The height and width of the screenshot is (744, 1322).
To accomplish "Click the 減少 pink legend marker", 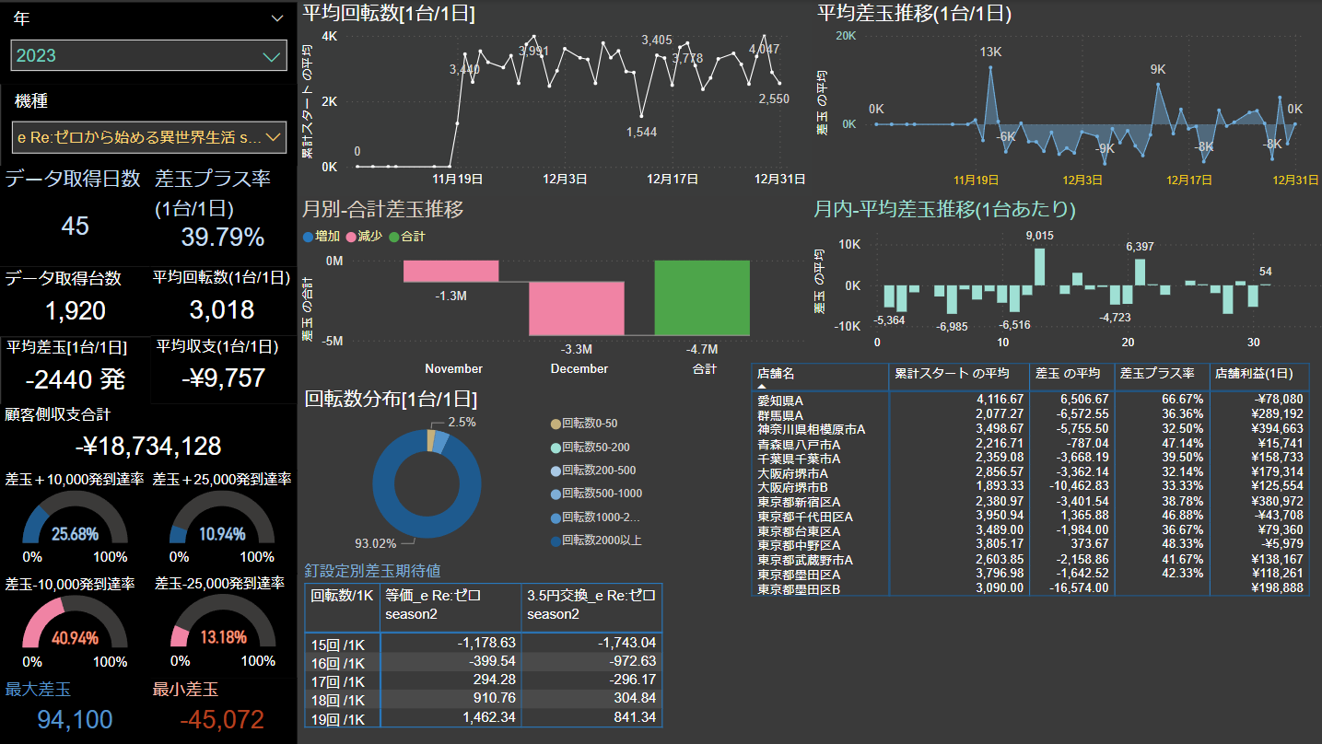I will 350,237.
